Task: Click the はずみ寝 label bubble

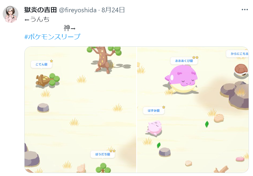Action: pyautogui.click(x=154, y=111)
